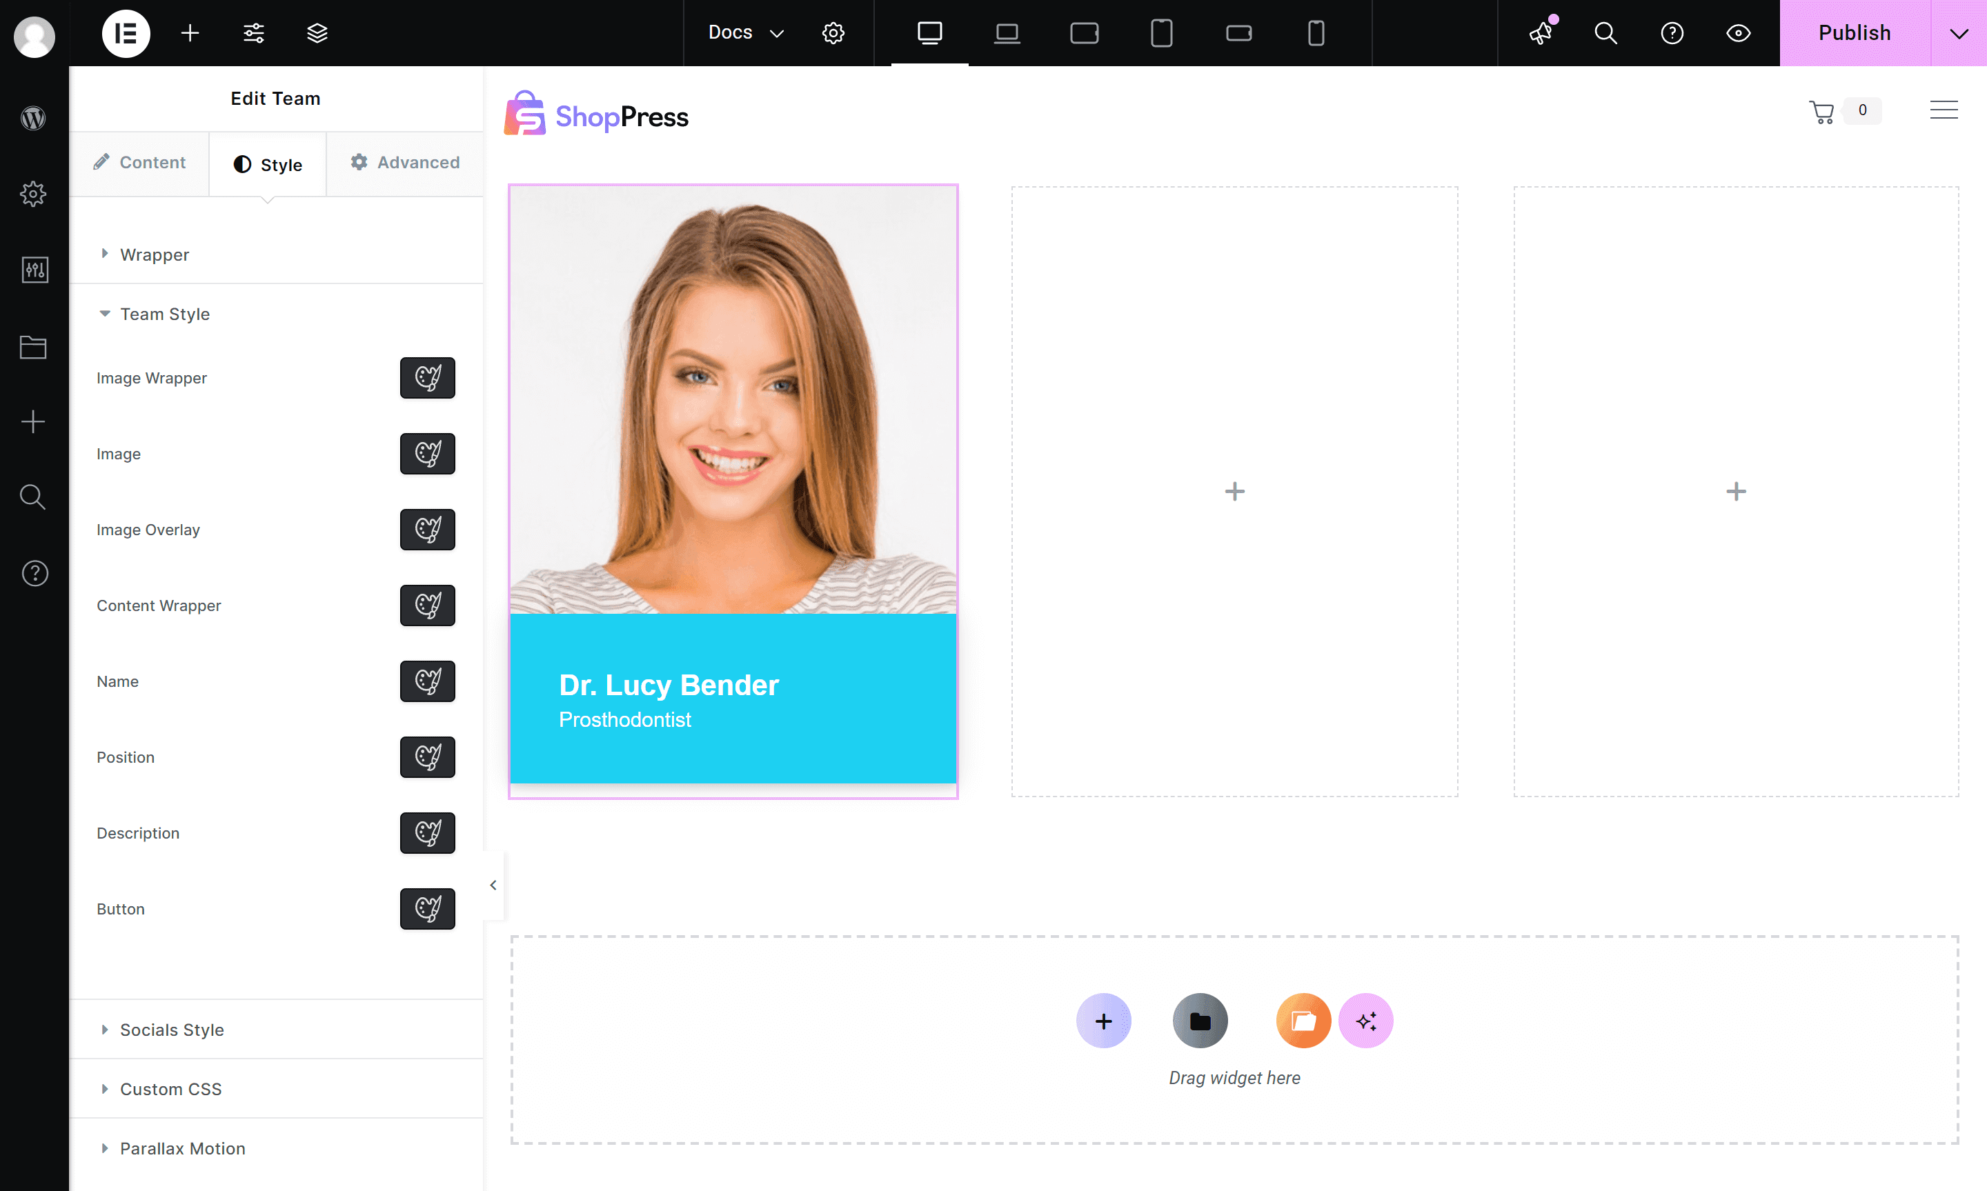Click the Publish button
This screenshot has height=1191, width=1987.
(x=1854, y=33)
